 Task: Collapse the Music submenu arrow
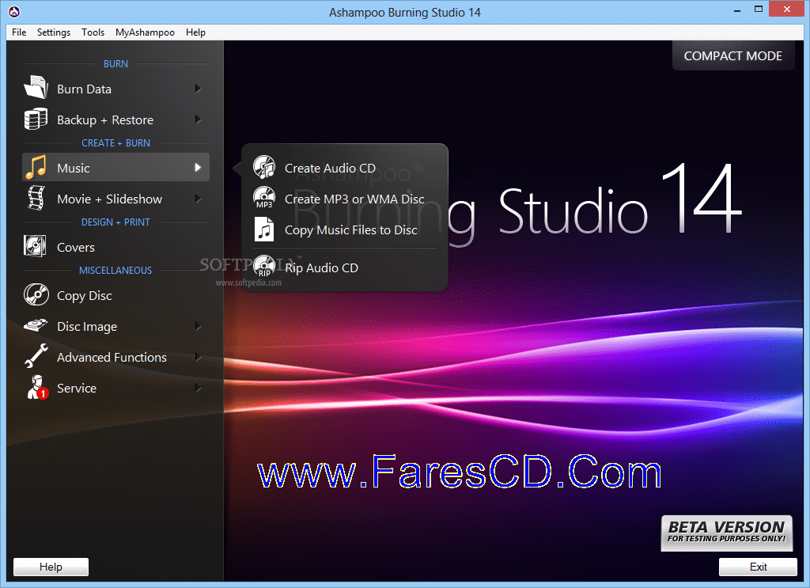tap(198, 168)
